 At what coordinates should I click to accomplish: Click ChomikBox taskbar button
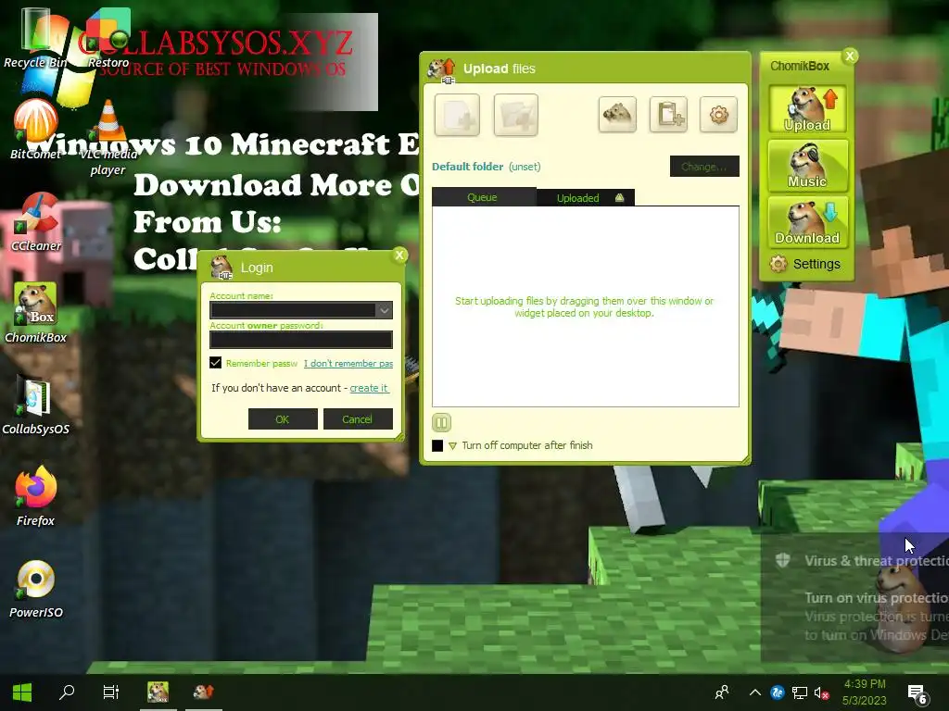coord(158,692)
